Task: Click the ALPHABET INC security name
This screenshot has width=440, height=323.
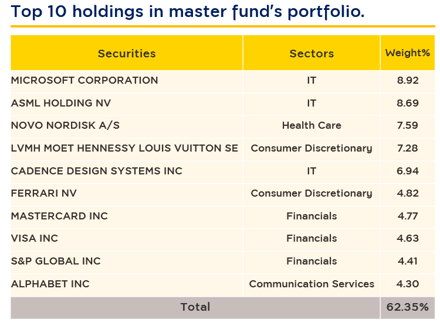Action: click(50, 284)
